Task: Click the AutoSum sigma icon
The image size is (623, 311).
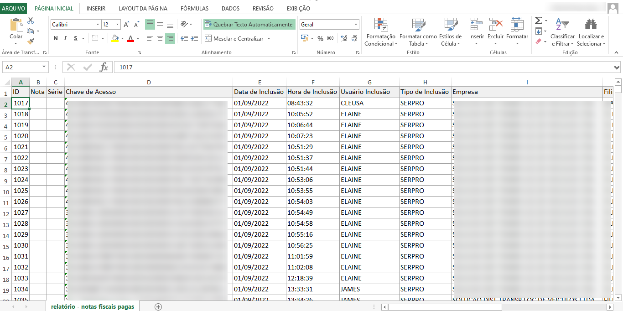Action: 538,21
